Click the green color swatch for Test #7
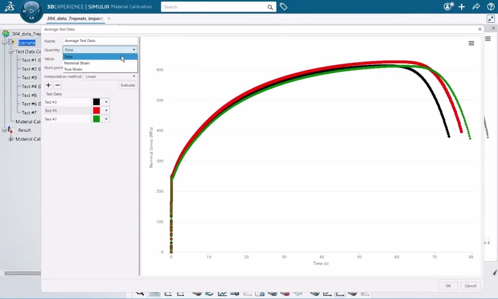The height and width of the screenshot is (299, 498). (96, 119)
